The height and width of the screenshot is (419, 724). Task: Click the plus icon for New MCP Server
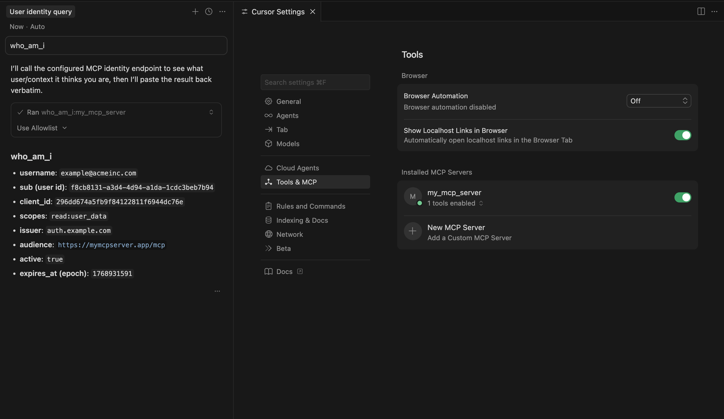(413, 231)
